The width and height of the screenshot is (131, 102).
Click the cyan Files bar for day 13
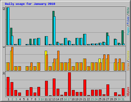click(x=54, y=31)
